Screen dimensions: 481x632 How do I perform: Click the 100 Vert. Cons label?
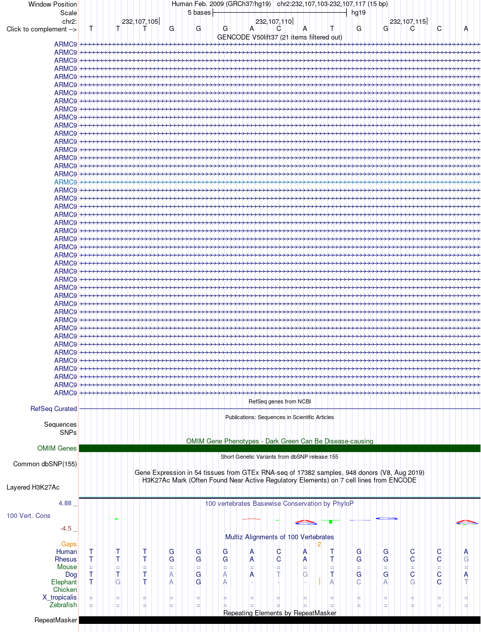[x=28, y=515]
